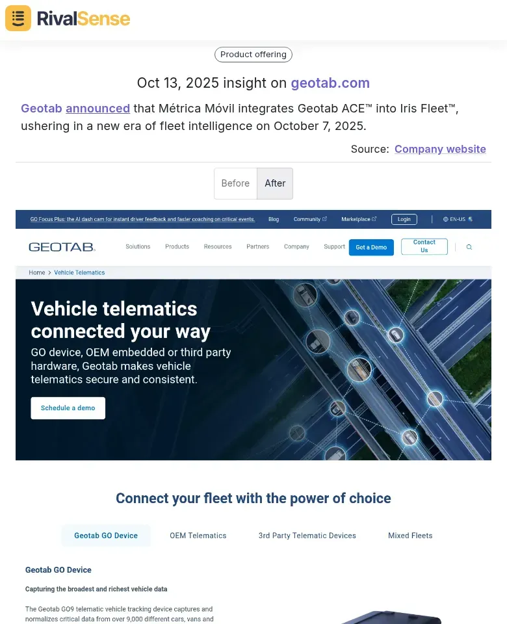Switch to the After view
This screenshot has width=507, height=624.
[x=274, y=183]
